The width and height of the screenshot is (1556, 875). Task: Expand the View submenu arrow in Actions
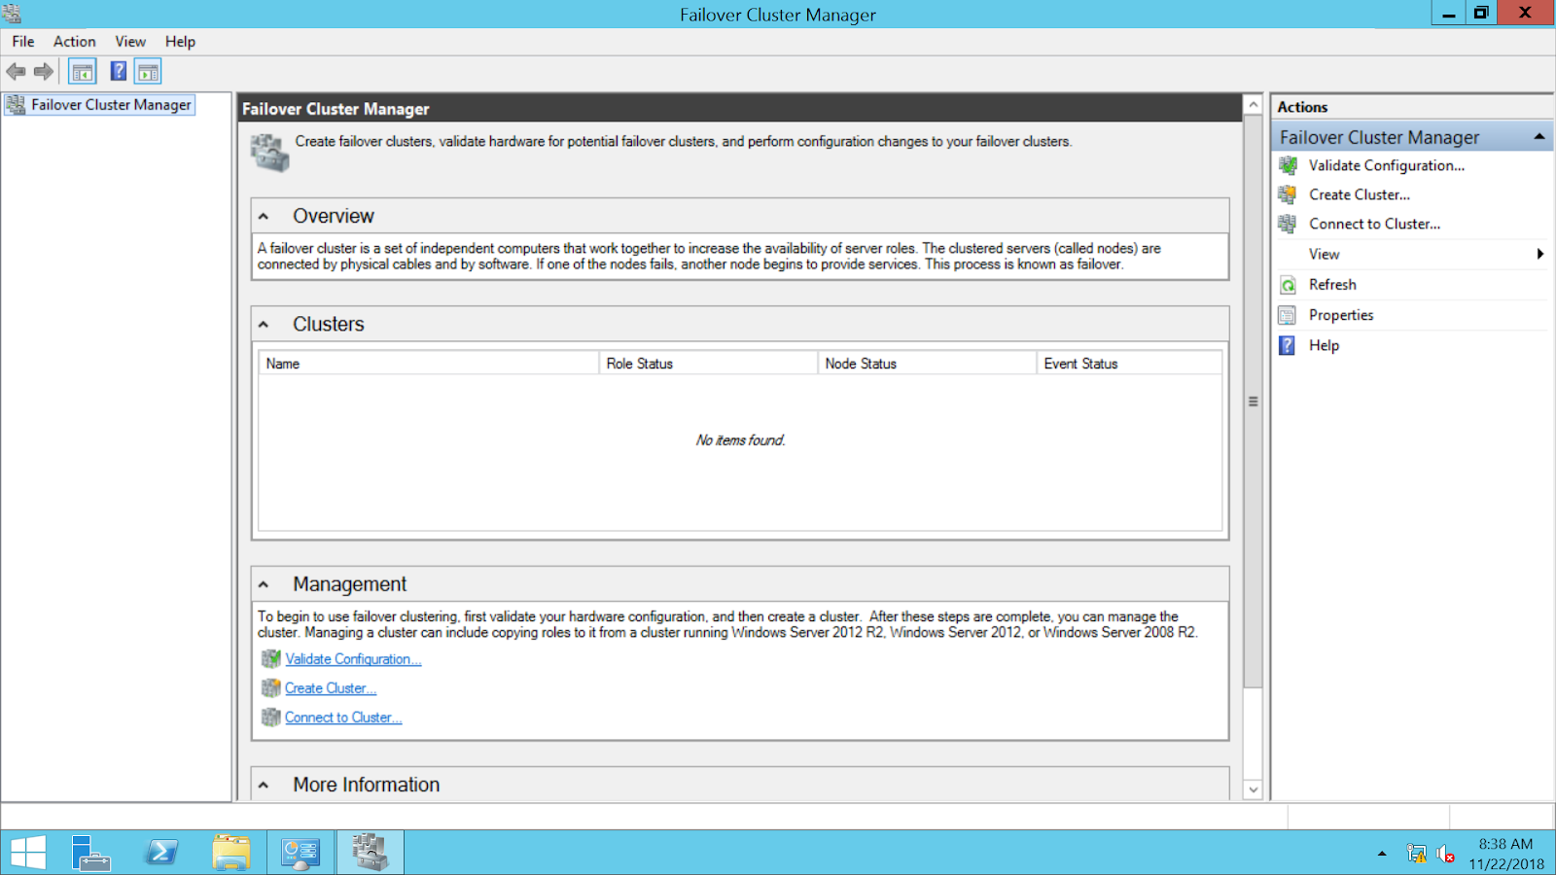(1540, 254)
